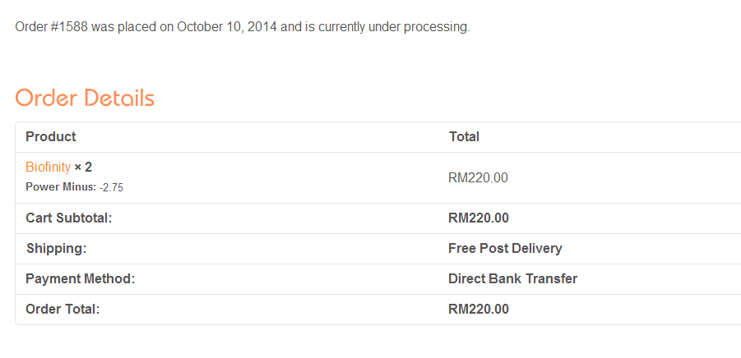Viewport: 741px width, 358px height.
Task: Click the Cart Subtotal amount RM220.00
Action: click(x=479, y=218)
